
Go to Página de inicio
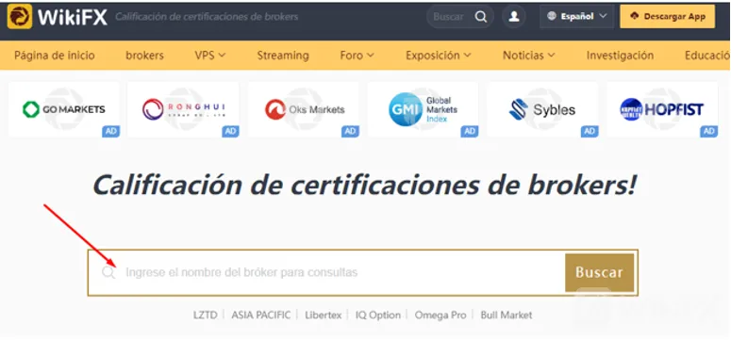pyautogui.click(x=55, y=56)
